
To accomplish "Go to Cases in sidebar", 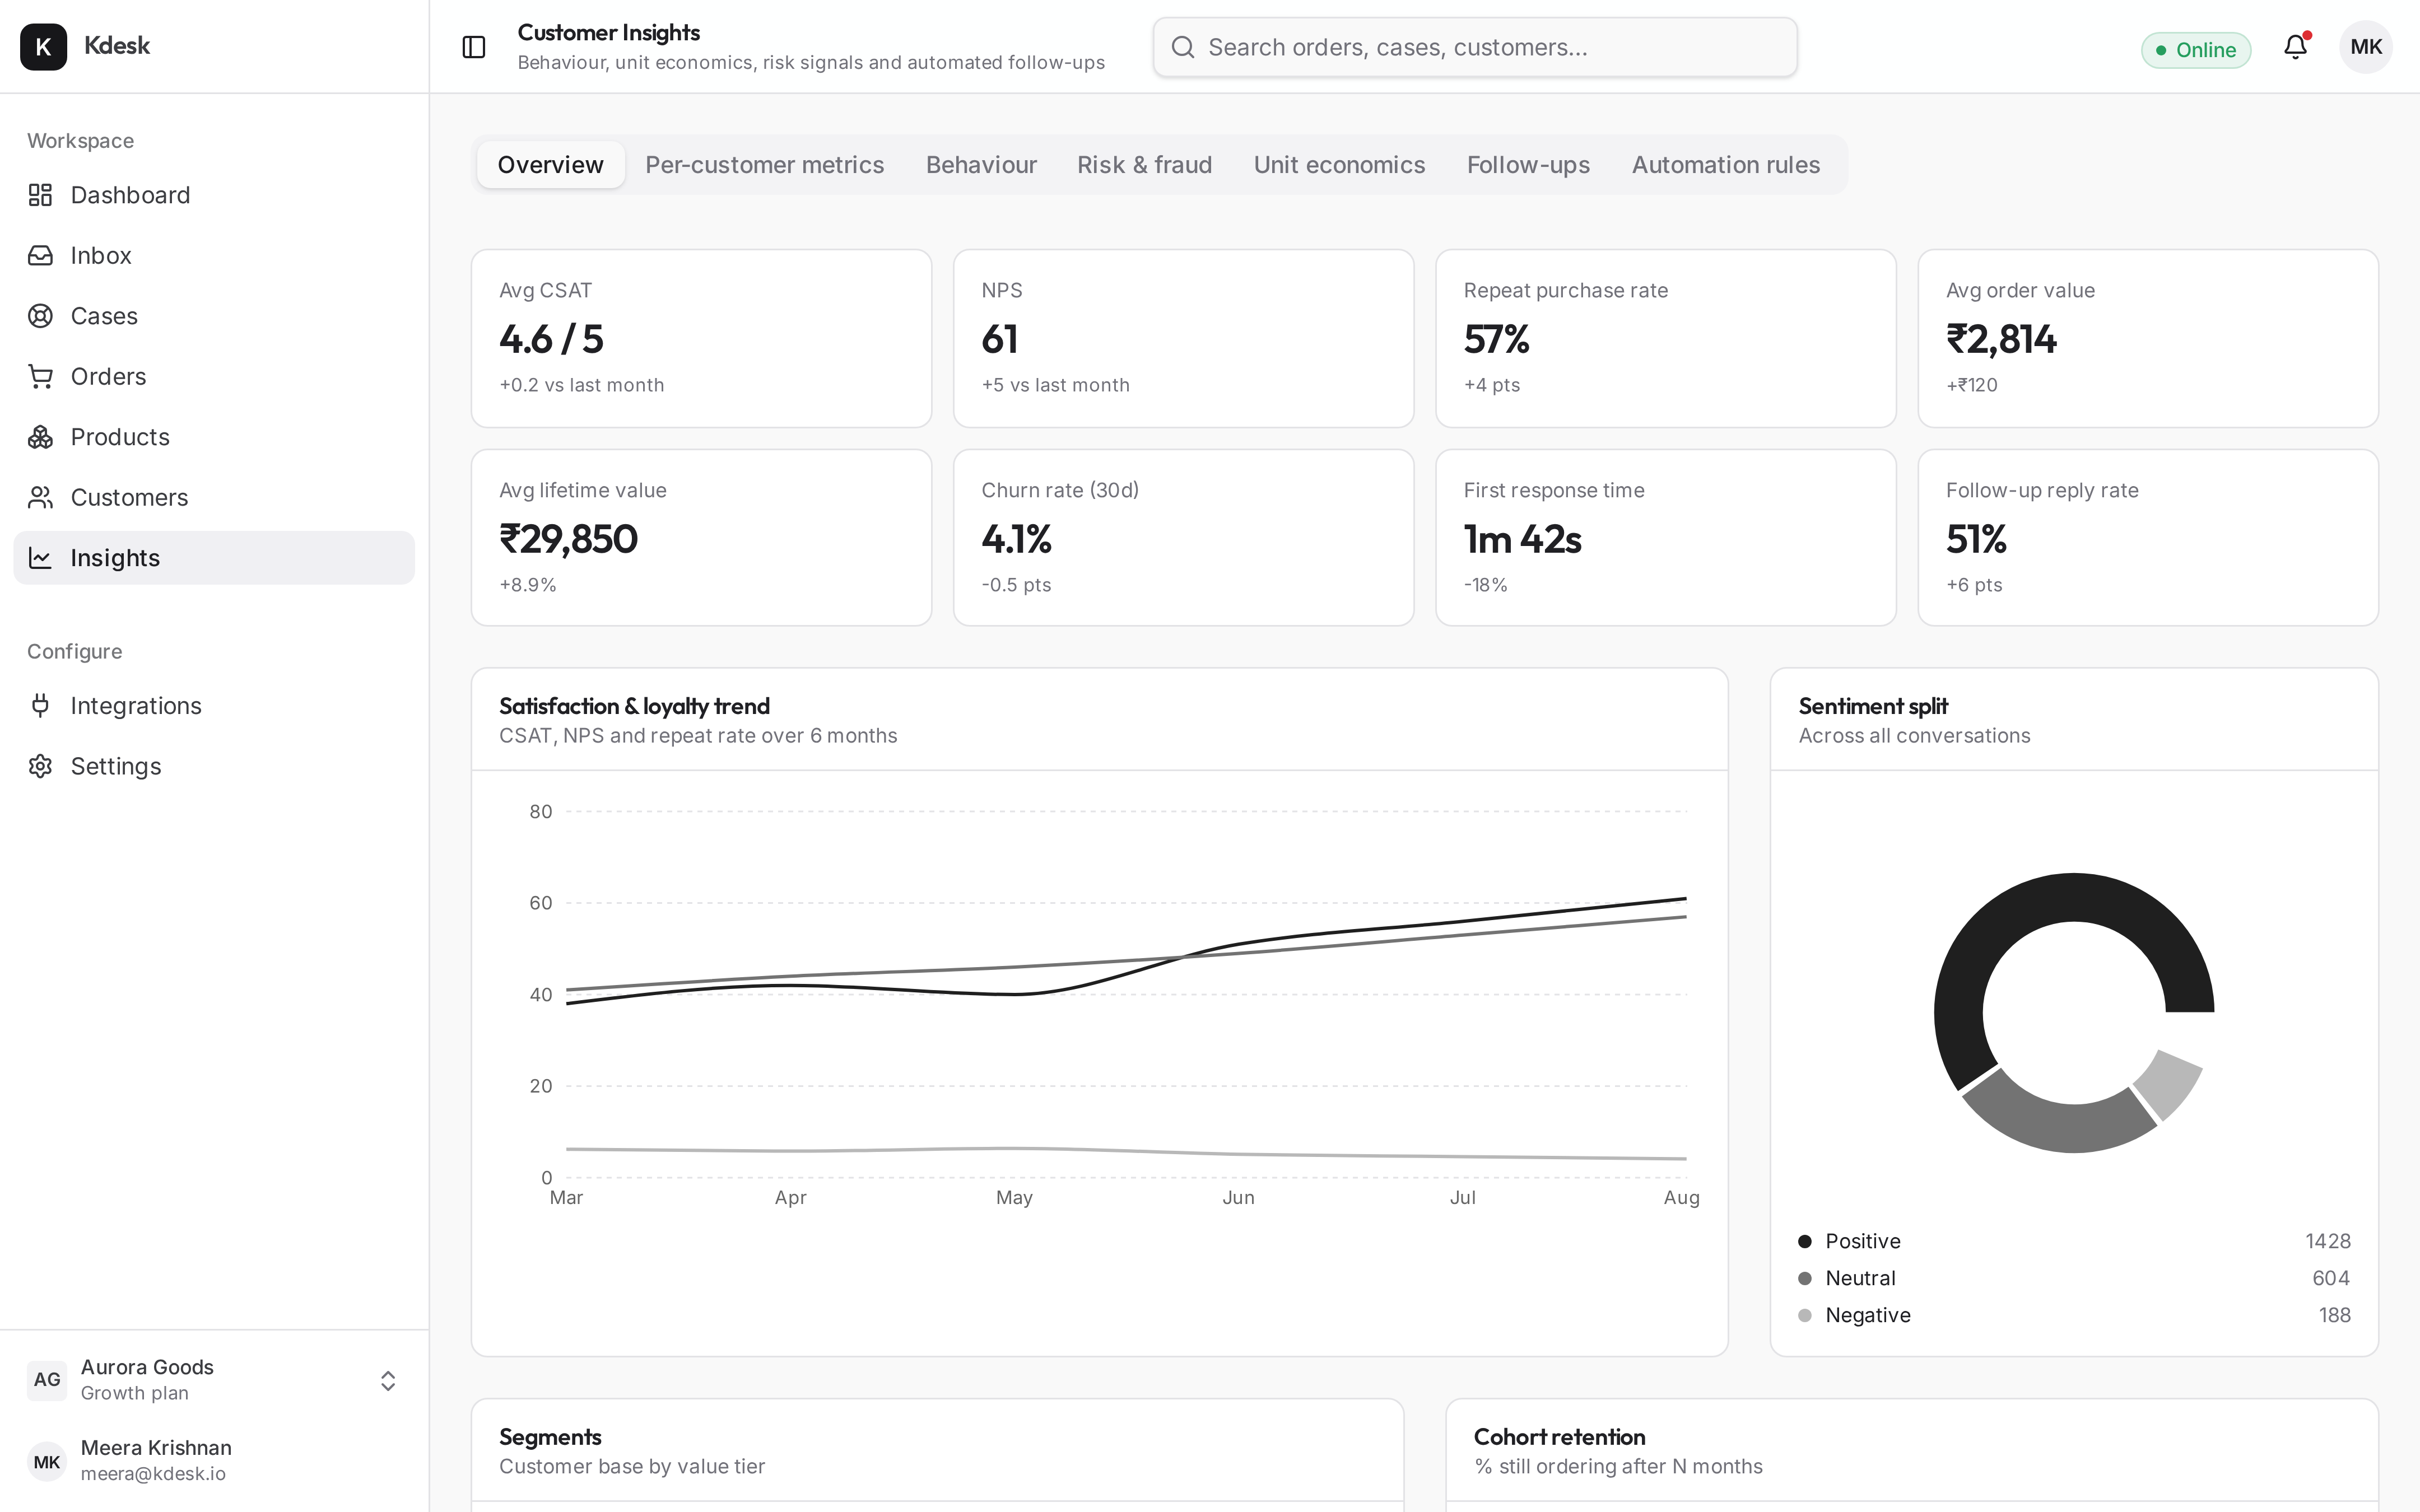I will [214, 316].
